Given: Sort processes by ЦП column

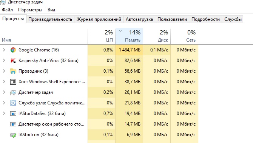Looking at the screenshot, I should click(x=102, y=36).
